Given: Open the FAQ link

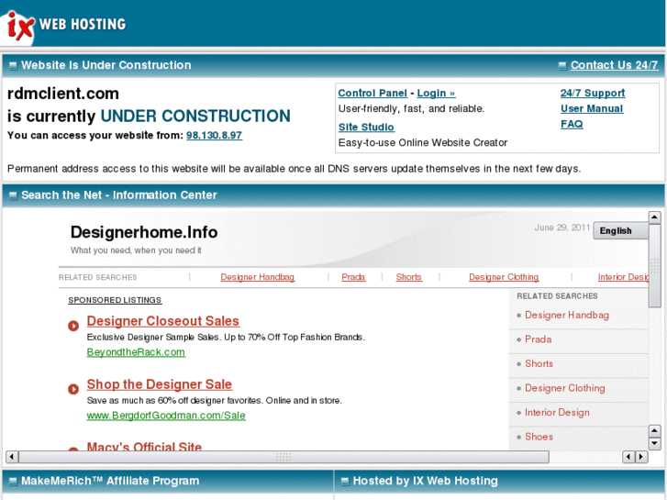Looking at the screenshot, I should tap(572, 124).
